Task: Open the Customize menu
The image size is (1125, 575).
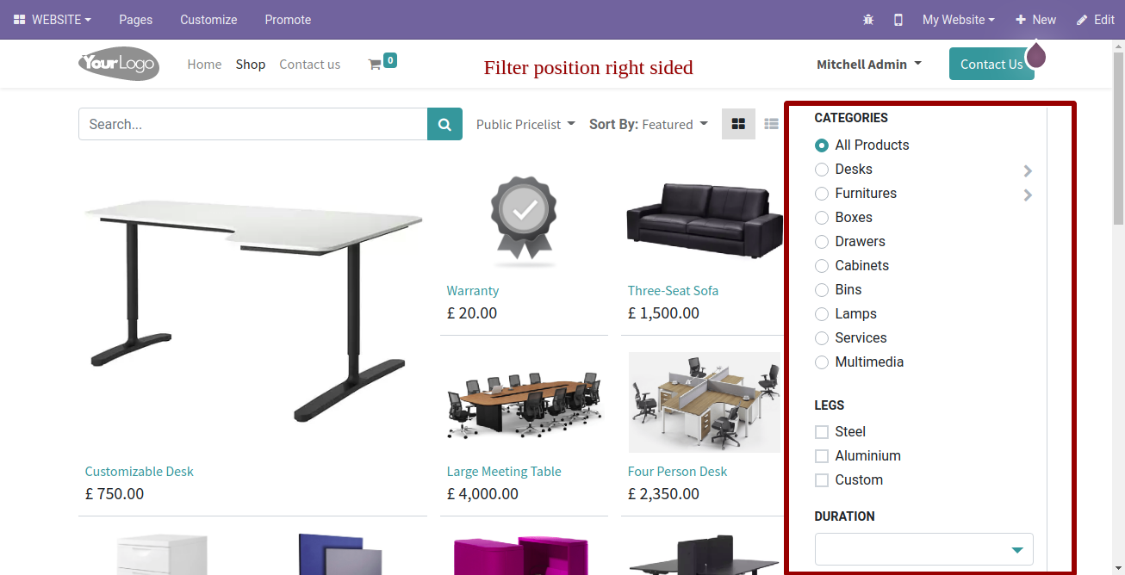Action: 208,20
